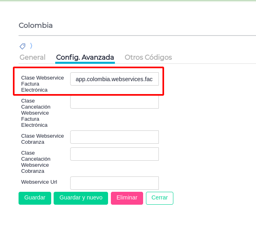Select the Config. Avanzada tab
256x237 pixels.
coord(85,57)
